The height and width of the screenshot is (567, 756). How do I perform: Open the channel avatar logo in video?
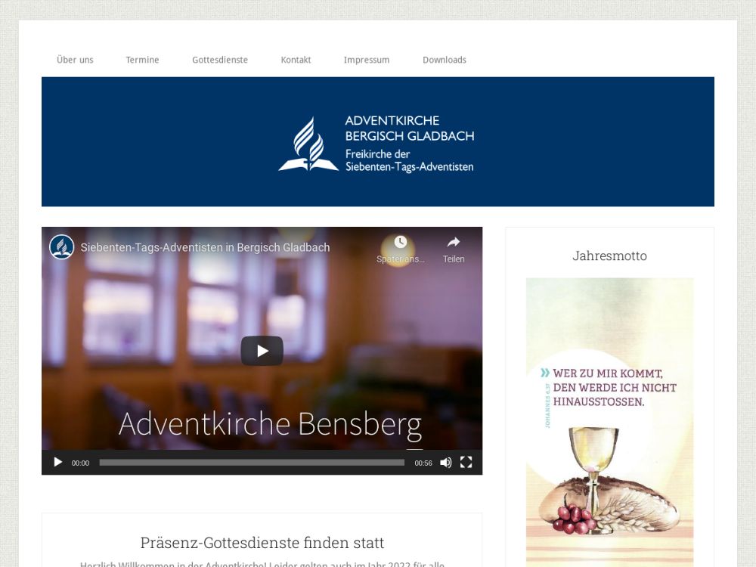click(x=62, y=247)
